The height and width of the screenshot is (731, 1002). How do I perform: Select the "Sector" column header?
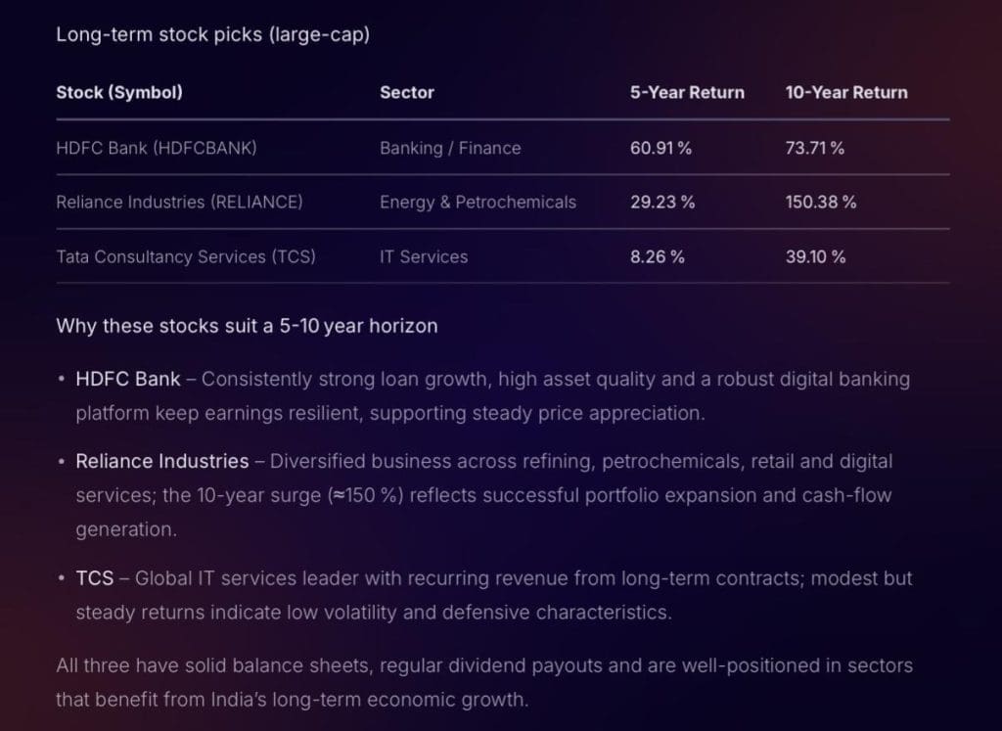tap(407, 93)
